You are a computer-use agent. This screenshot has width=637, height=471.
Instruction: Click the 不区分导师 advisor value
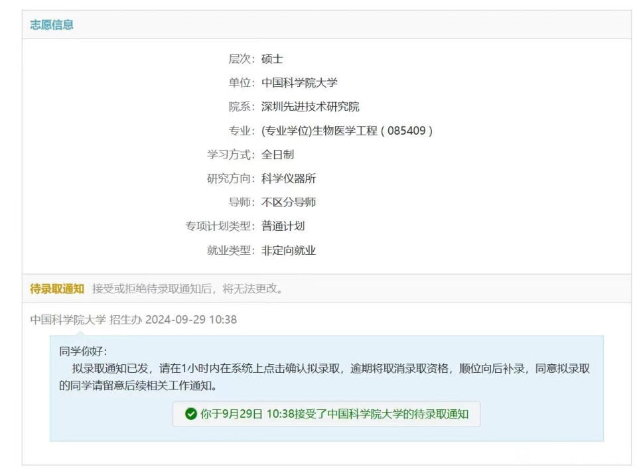coord(288,202)
